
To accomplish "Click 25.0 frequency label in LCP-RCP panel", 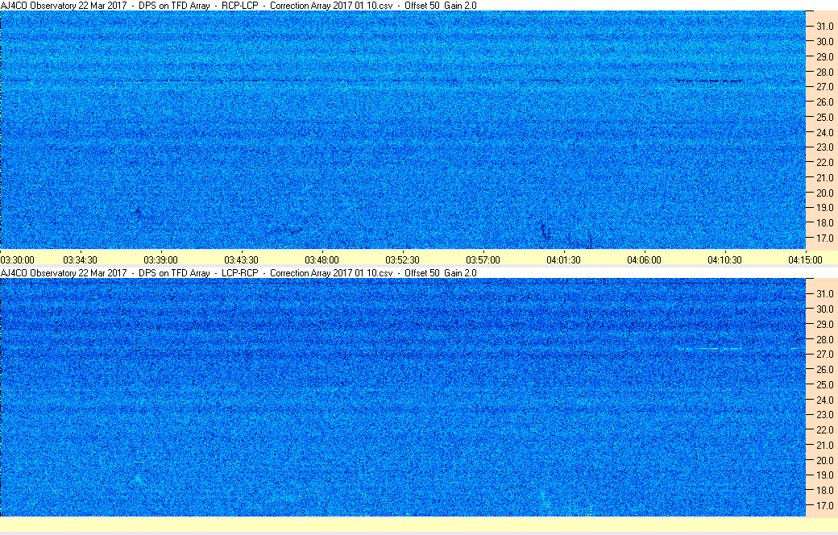I will pyautogui.click(x=824, y=384).
